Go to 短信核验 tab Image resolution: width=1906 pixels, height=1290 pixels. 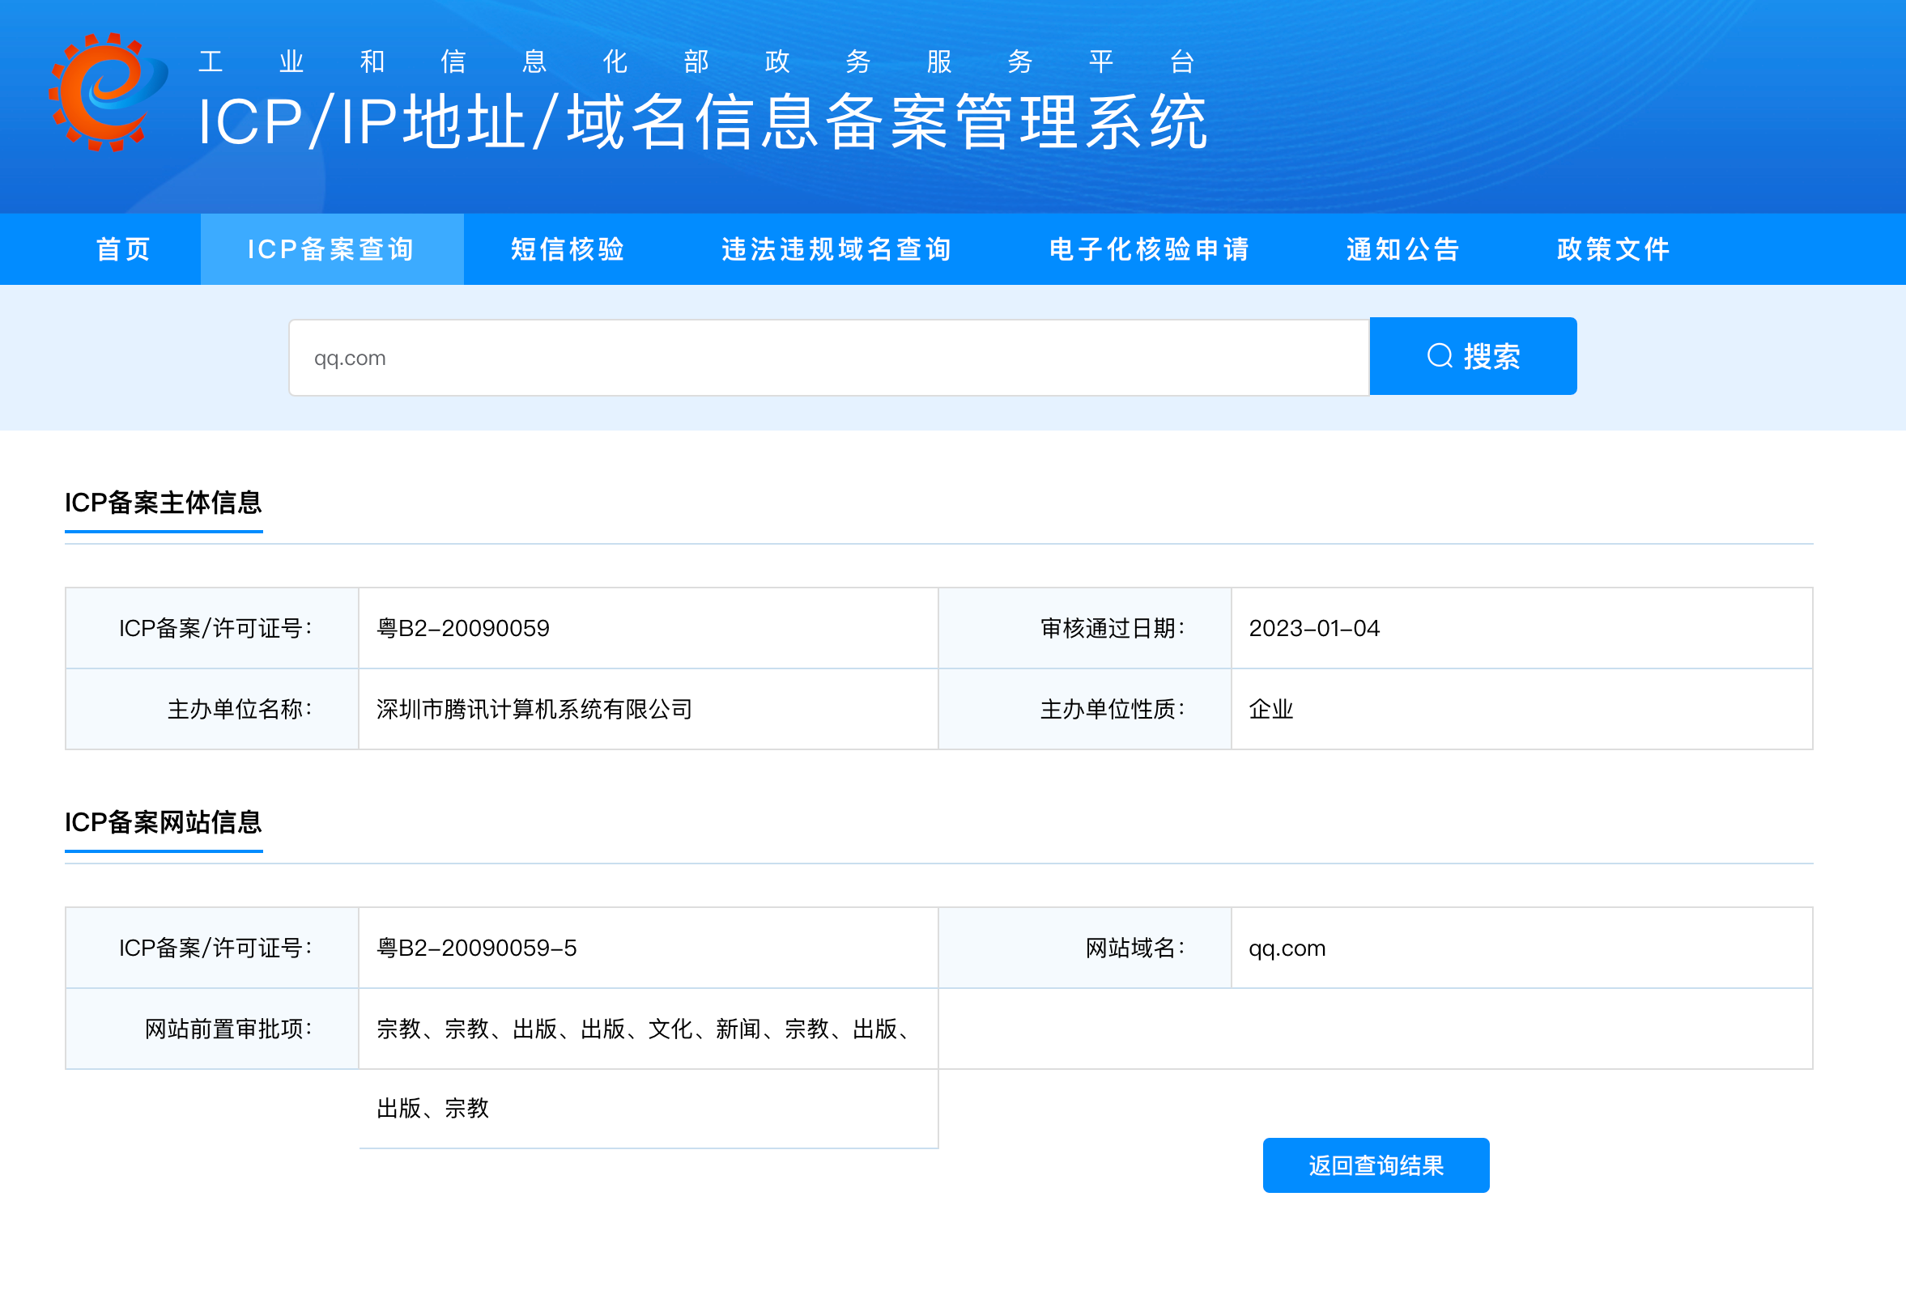click(568, 249)
